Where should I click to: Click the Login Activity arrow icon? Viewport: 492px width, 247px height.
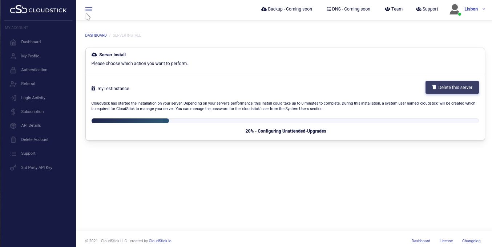(13, 98)
